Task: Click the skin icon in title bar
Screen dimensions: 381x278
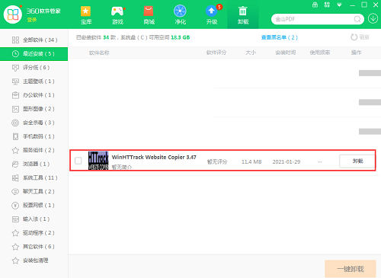Action: [327, 5]
